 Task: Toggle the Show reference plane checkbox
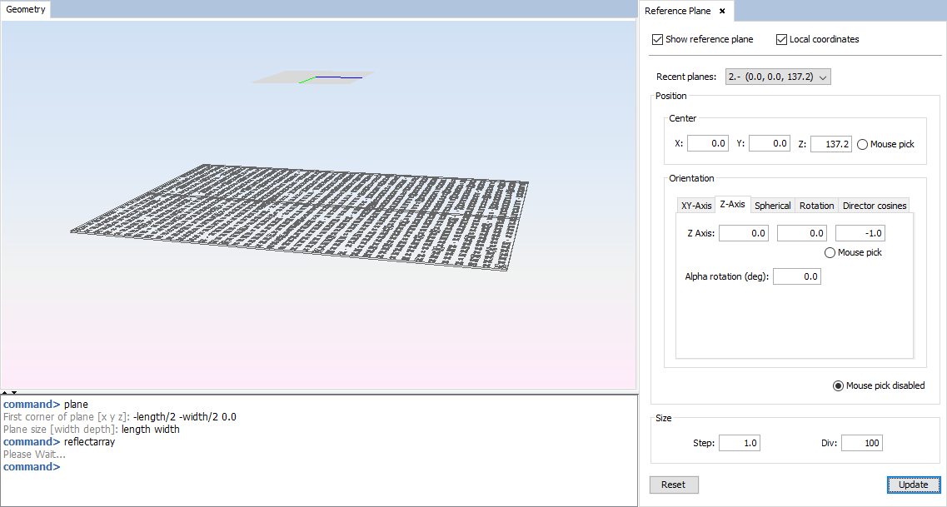[658, 39]
